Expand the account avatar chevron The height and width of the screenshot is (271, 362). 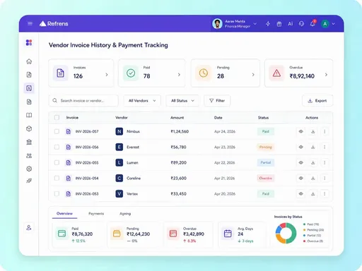coord(334,24)
